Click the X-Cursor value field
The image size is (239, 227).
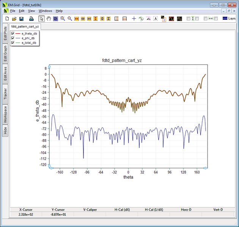(27, 215)
